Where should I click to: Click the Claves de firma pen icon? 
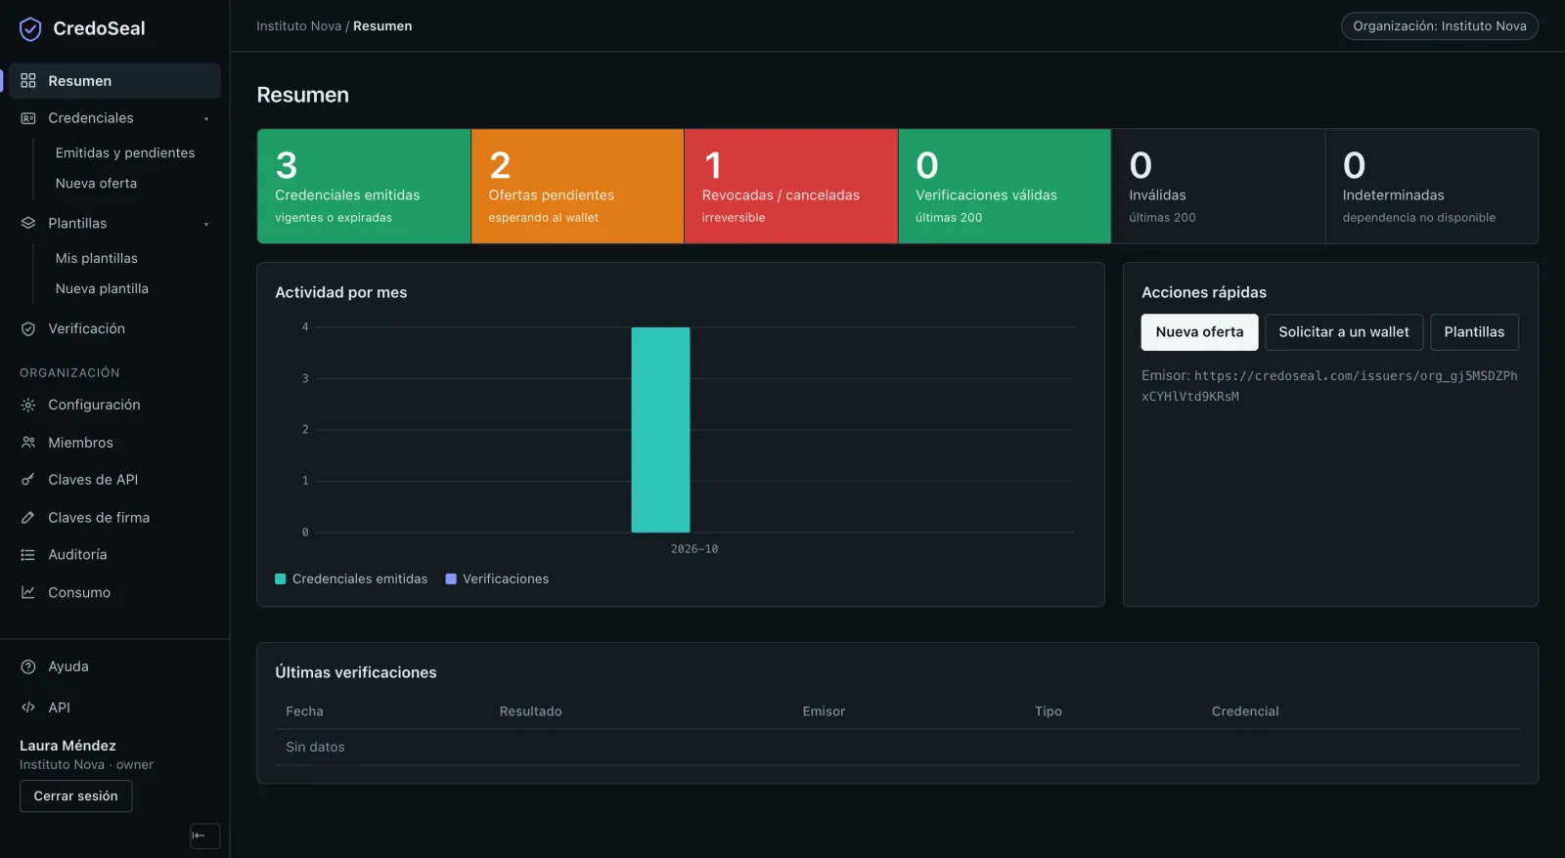pyautogui.click(x=28, y=518)
